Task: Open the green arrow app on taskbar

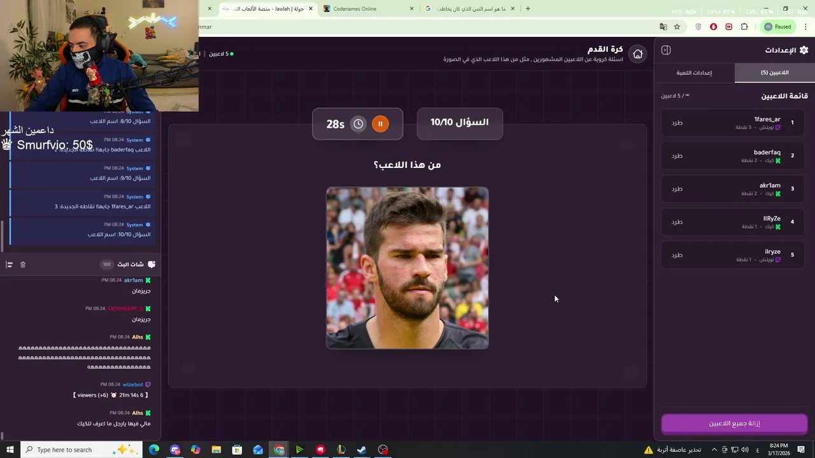Action: click(x=299, y=450)
